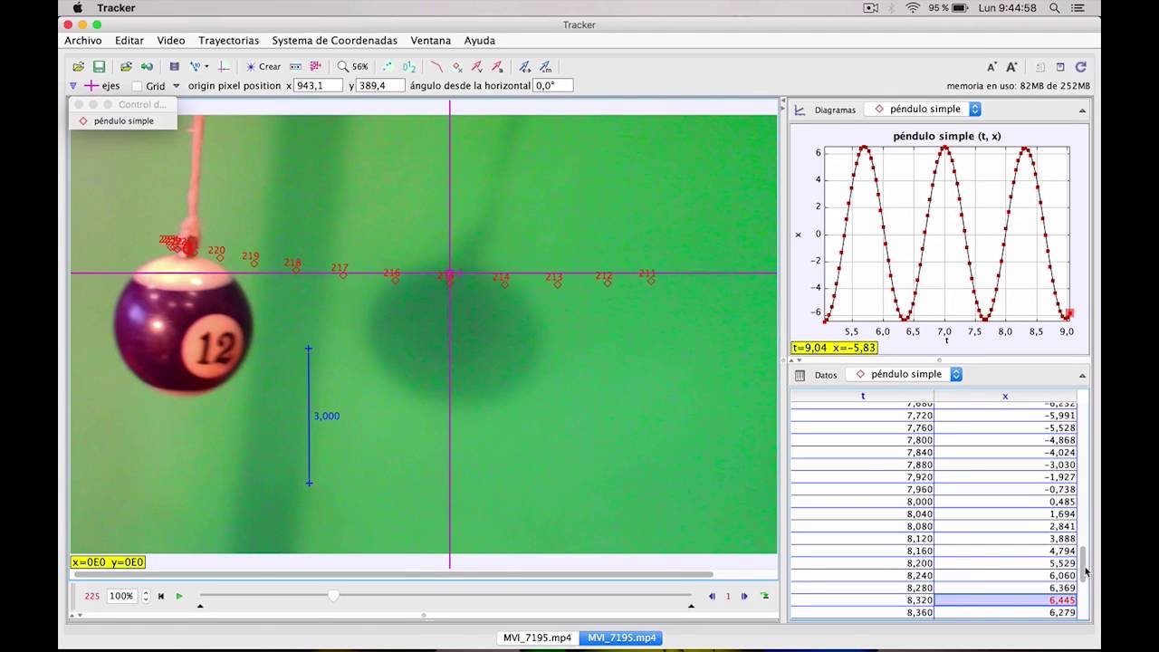Open the péndulo simple dropdown in Diagramas
Viewport: 1159px width, 652px height.
coord(923,109)
